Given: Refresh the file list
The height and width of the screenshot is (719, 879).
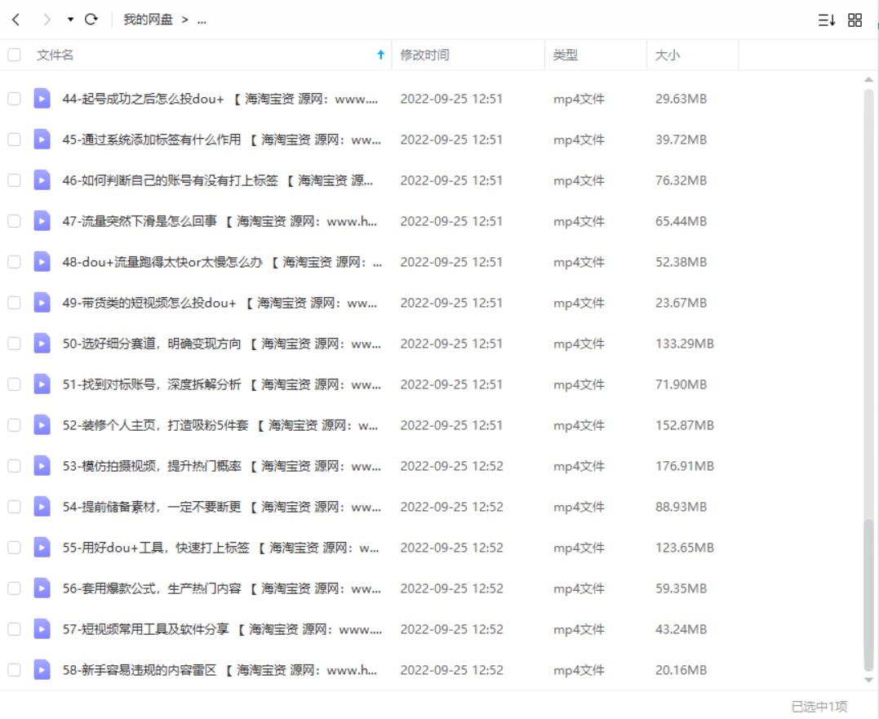Looking at the screenshot, I should coord(91,20).
